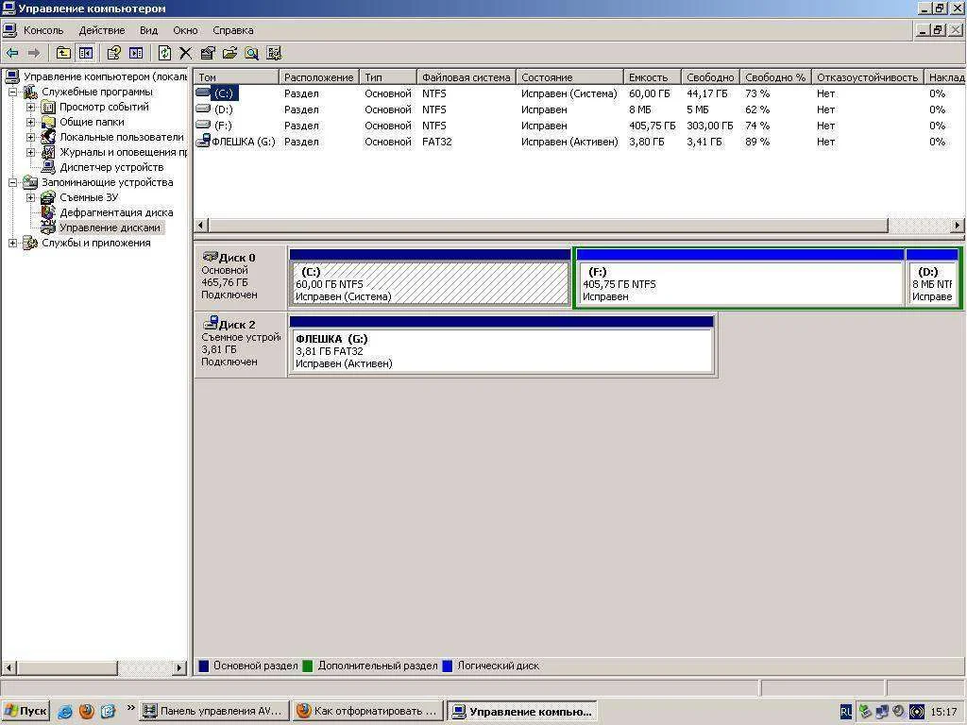Collapse the Служебные программы tree node
Screen dimensions: 967x725
13,93
